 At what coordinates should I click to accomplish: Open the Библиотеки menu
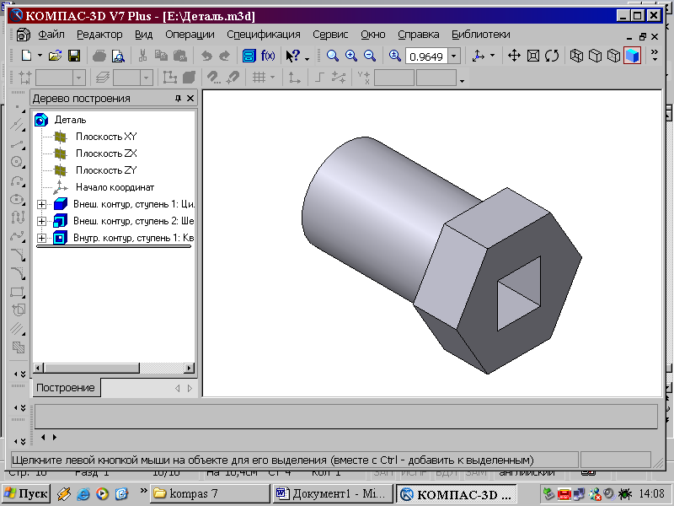coord(480,35)
